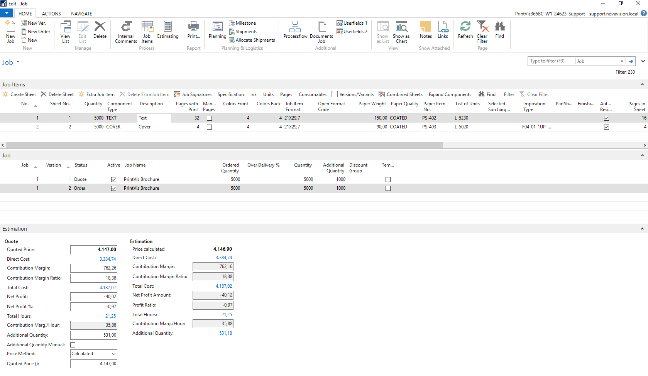The height and width of the screenshot is (376, 648).
Task: Clear Filter in ribbon
Action: [482, 32]
